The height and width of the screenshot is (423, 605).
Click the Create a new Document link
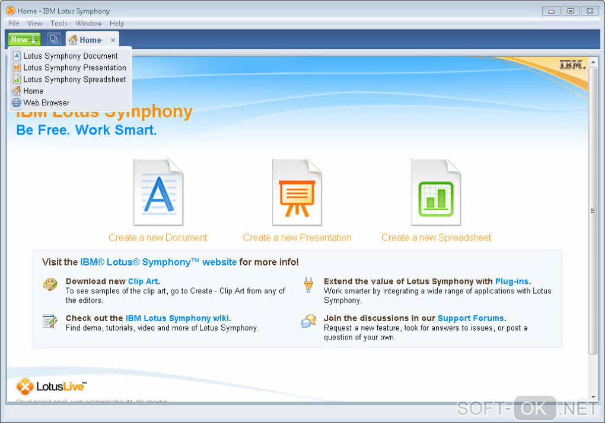pos(158,238)
